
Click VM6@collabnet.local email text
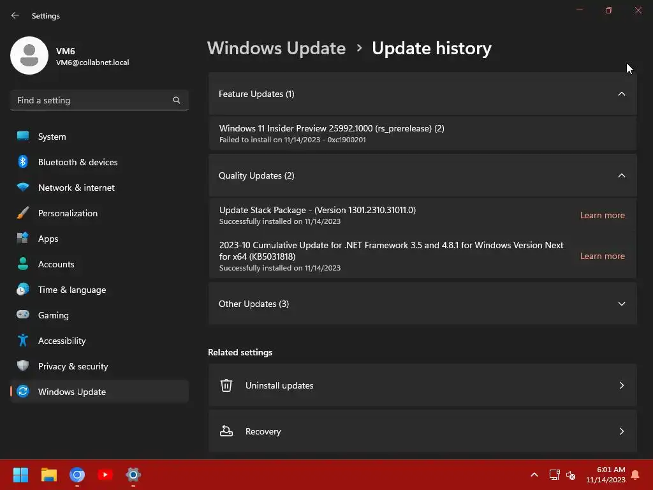coord(92,63)
